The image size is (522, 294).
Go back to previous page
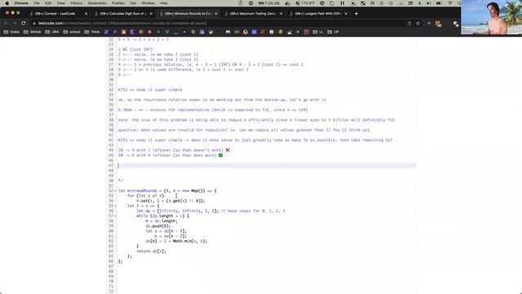[6, 24]
